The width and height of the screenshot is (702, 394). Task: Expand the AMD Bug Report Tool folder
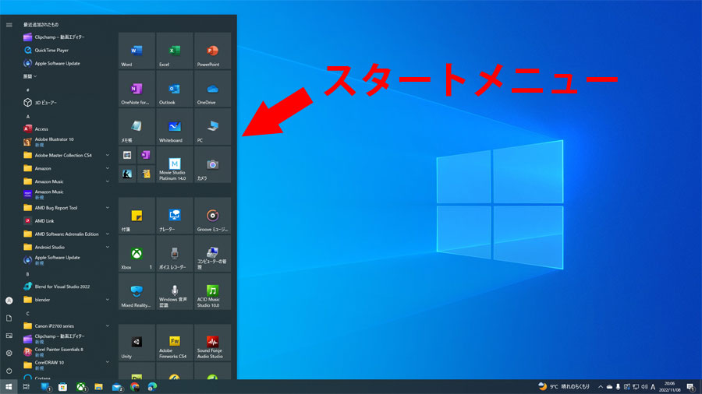(66, 208)
